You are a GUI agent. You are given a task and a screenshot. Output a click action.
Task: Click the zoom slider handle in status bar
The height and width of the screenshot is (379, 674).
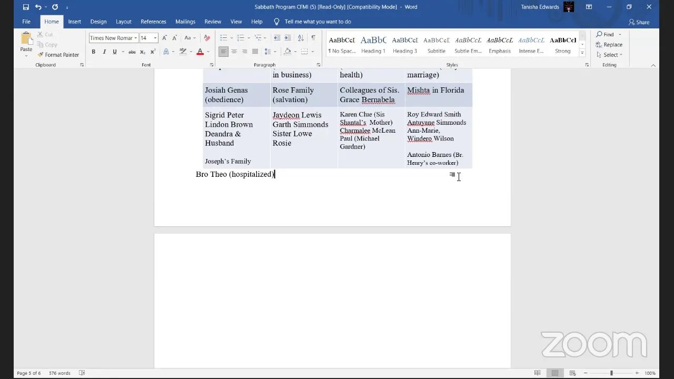tap(611, 373)
